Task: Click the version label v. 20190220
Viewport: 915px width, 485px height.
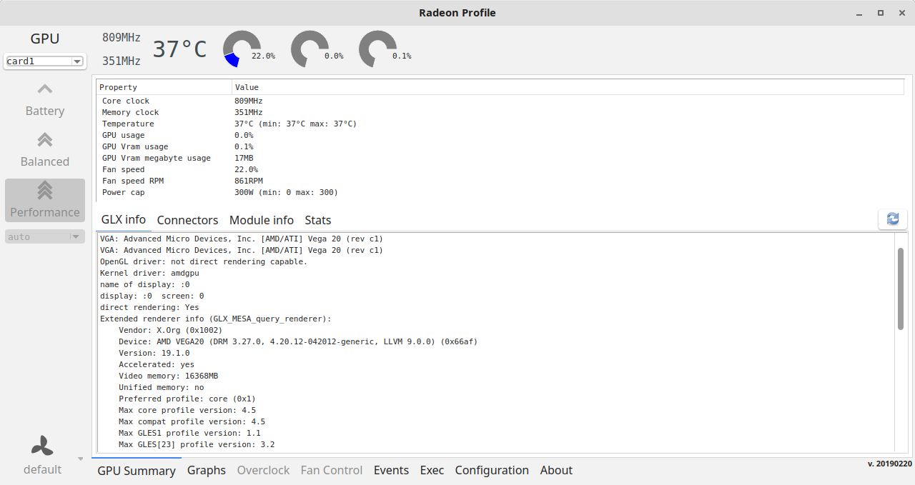Action: point(890,464)
